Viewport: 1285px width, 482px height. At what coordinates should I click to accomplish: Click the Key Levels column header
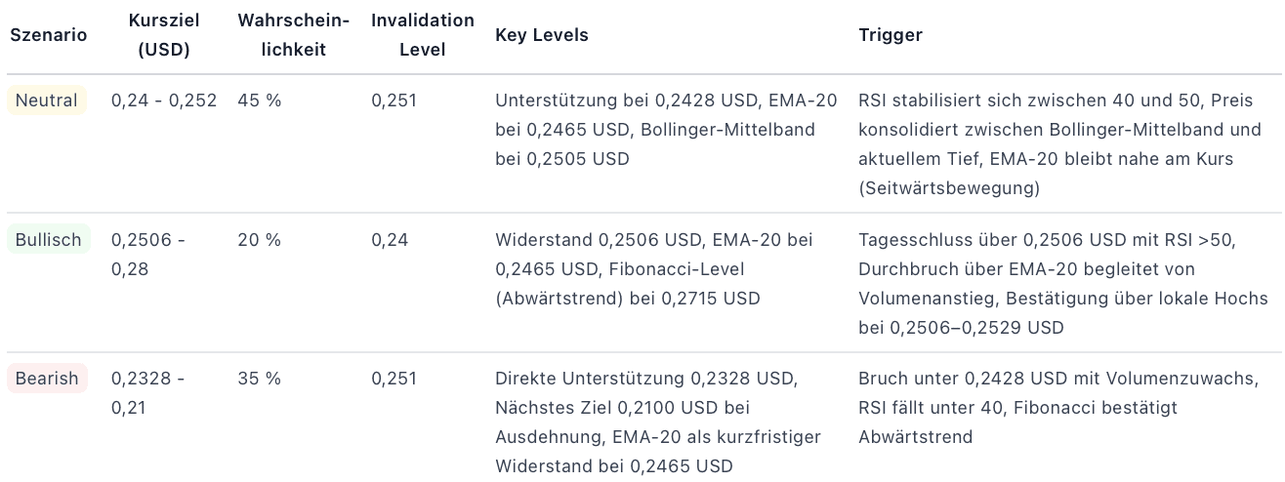click(542, 35)
